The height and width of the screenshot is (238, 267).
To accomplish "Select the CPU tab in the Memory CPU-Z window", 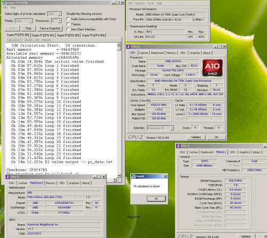I will (182, 152).
